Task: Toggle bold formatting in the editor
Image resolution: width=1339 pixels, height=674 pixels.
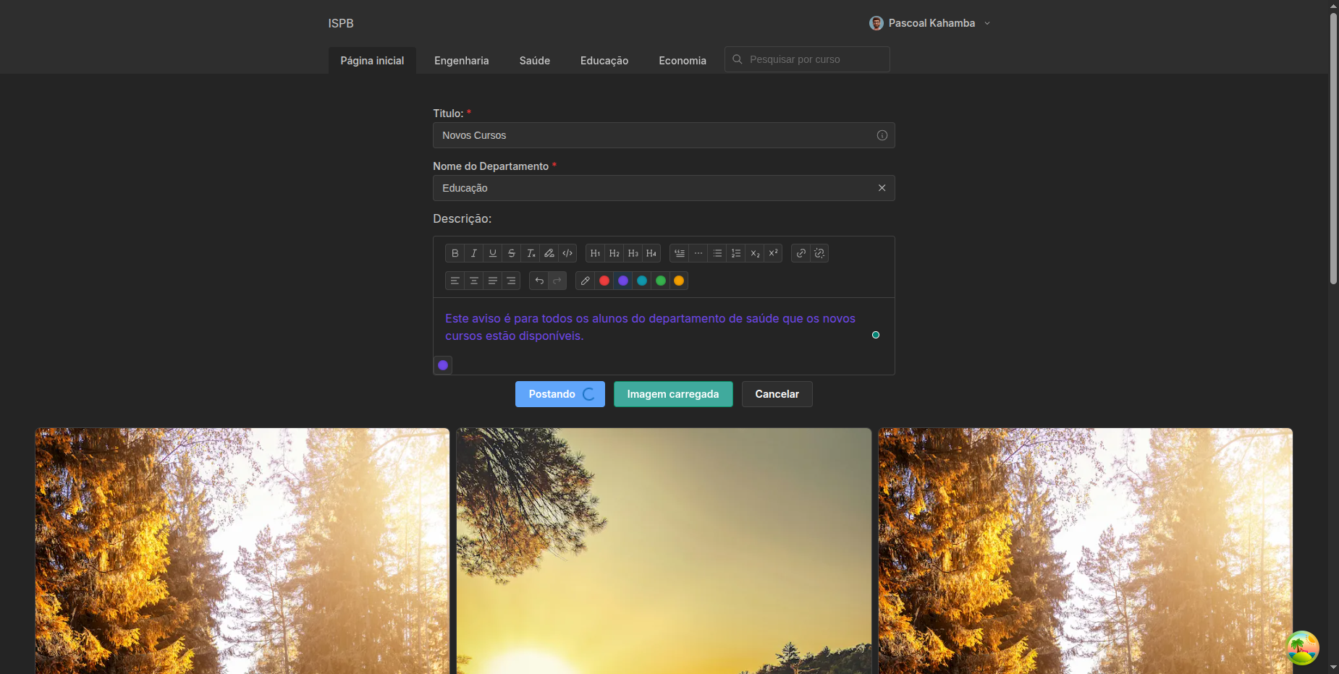Action: 455,253
